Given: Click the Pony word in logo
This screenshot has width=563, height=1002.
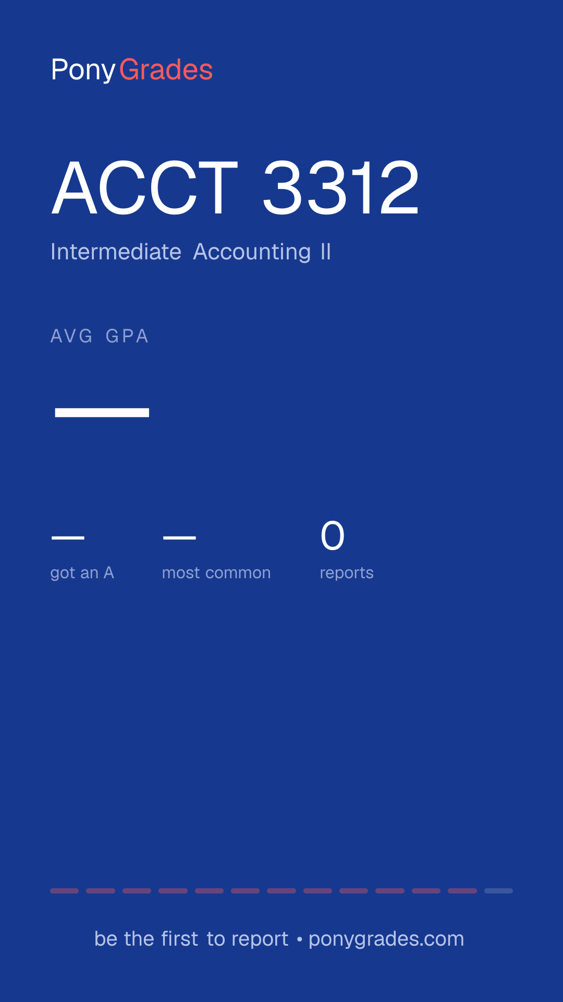Looking at the screenshot, I should (x=83, y=70).
